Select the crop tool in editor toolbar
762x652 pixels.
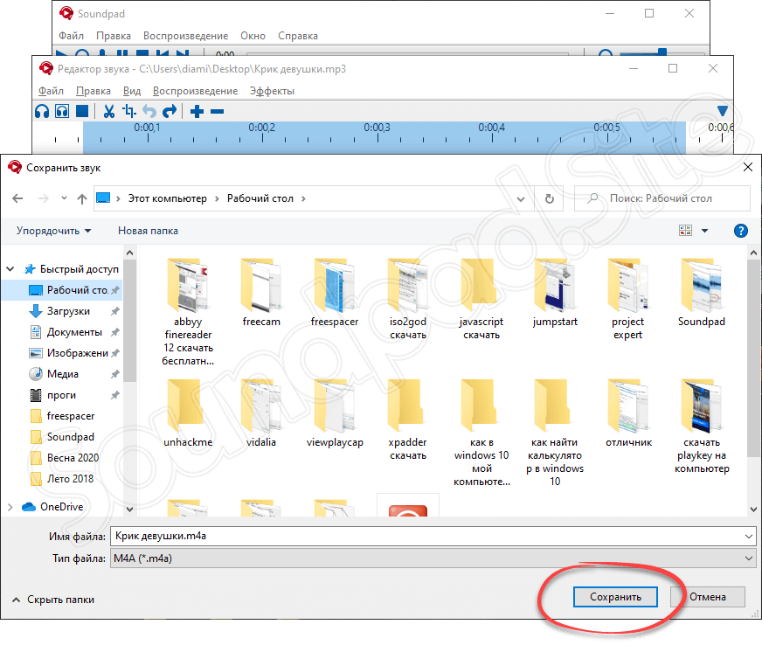[x=129, y=111]
